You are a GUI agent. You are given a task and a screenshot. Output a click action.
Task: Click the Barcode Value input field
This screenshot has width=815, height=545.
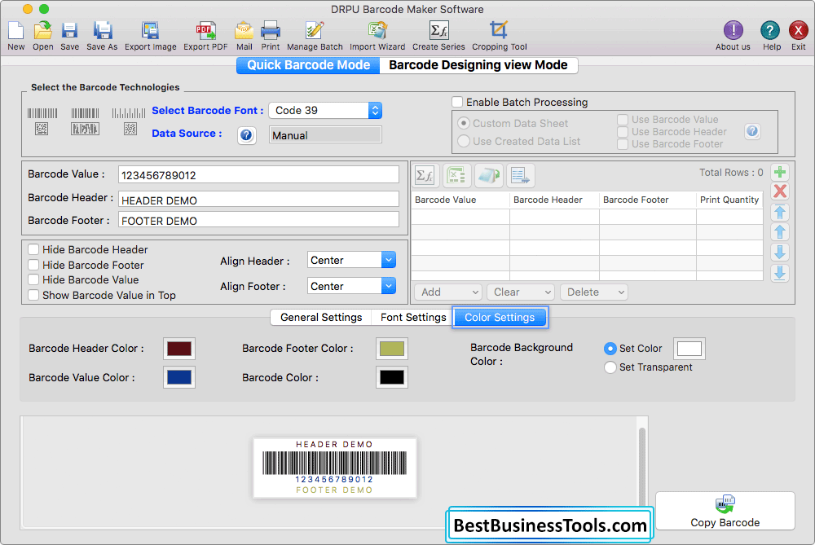259,174
